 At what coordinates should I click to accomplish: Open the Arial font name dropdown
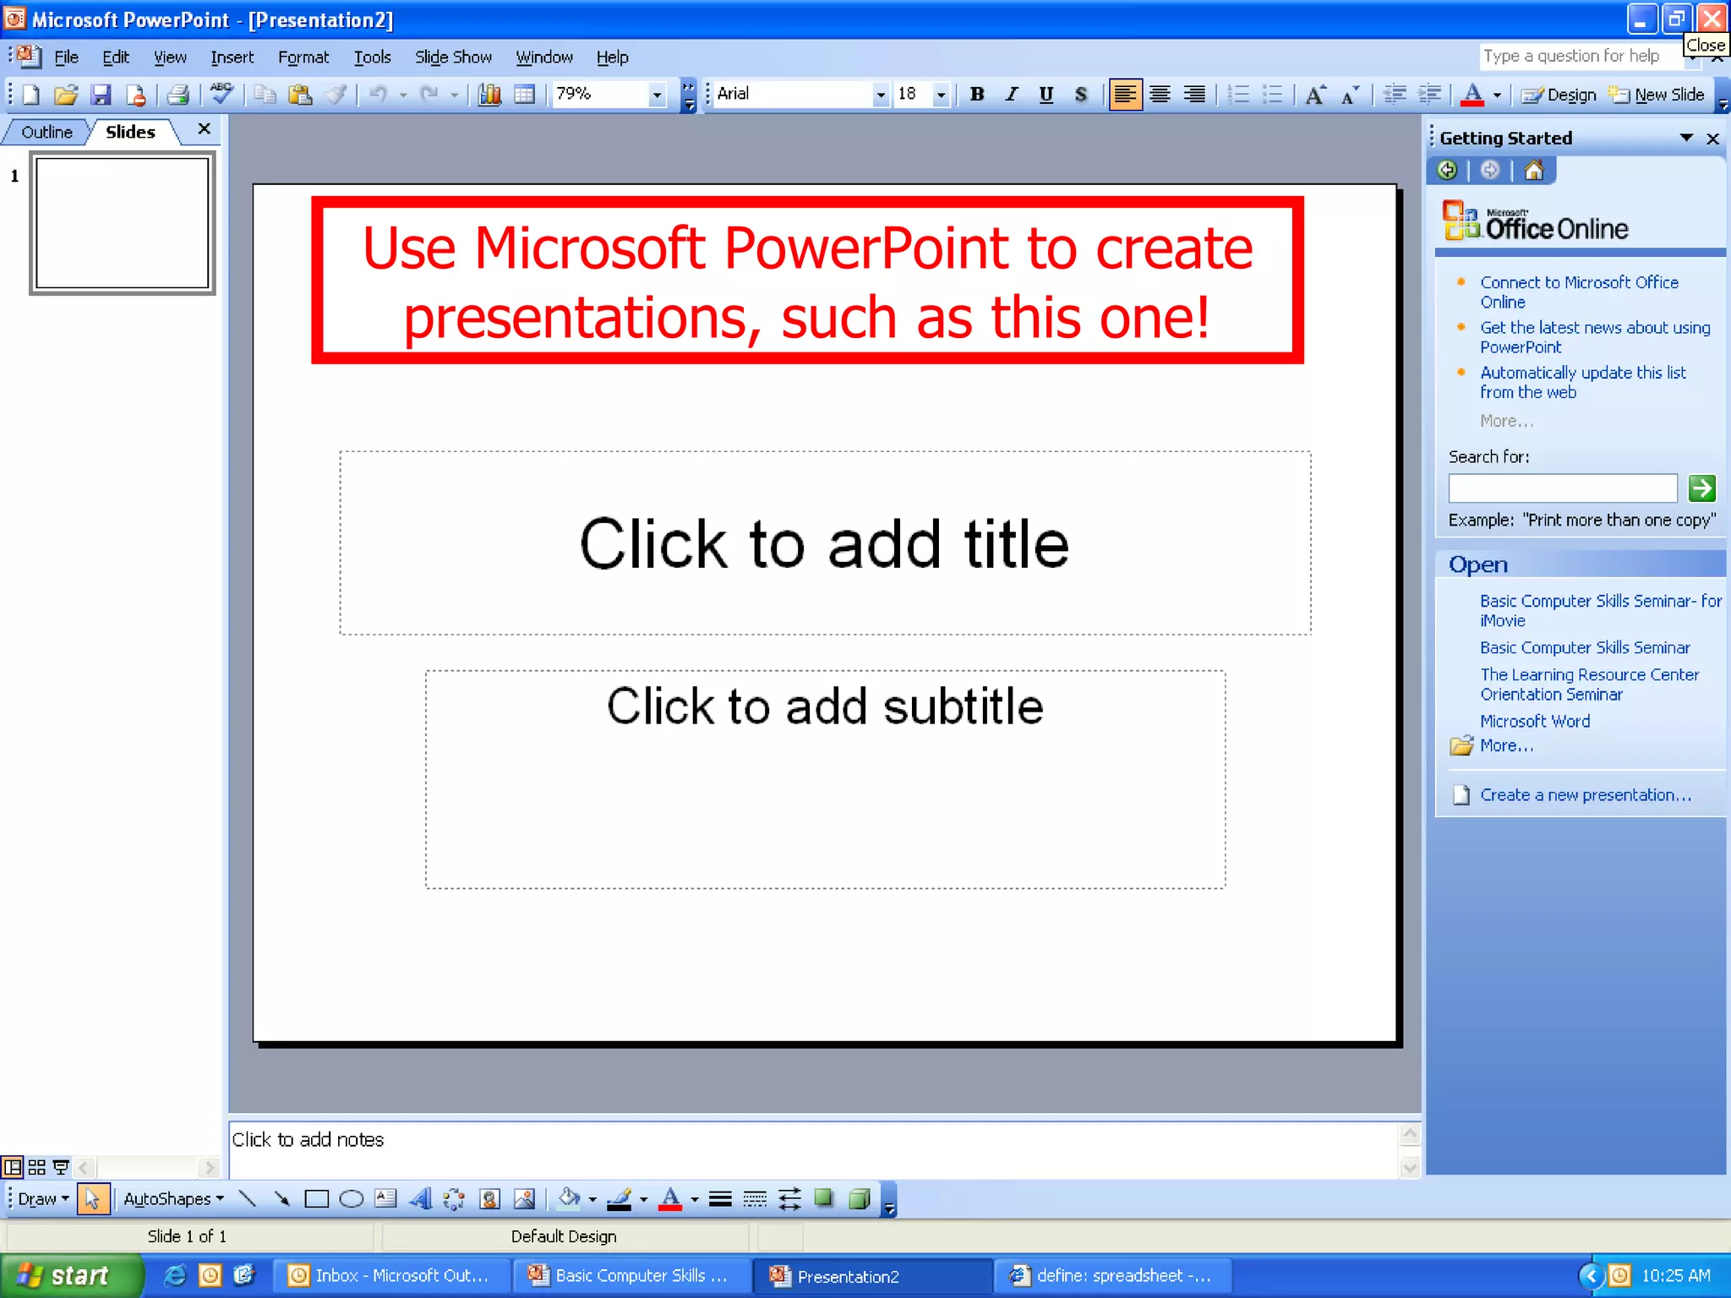[881, 95]
